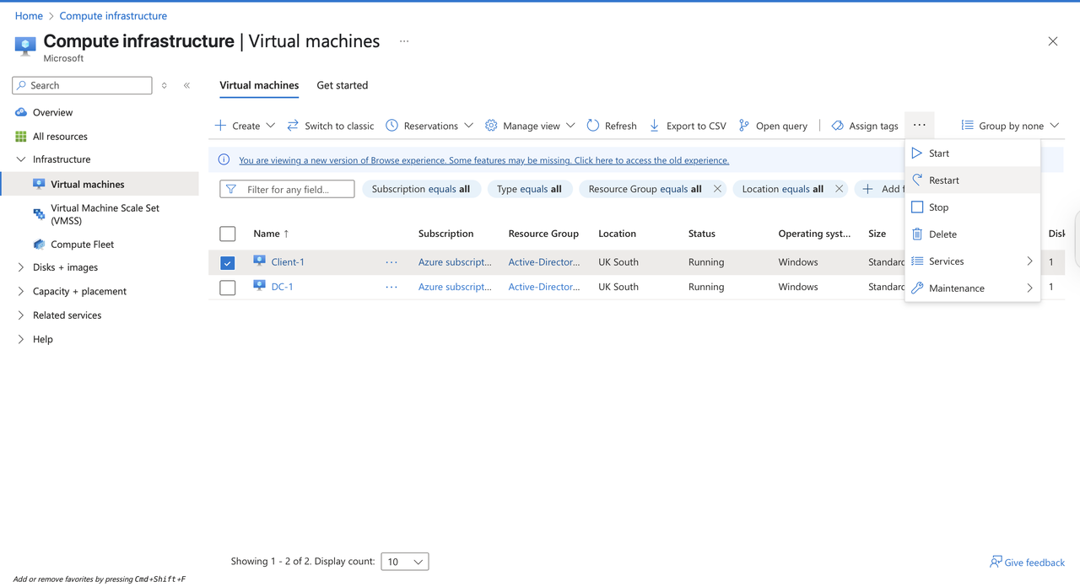Image resolution: width=1080 pixels, height=587 pixels.
Task: Expand the Related services section
Action: coord(21,315)
